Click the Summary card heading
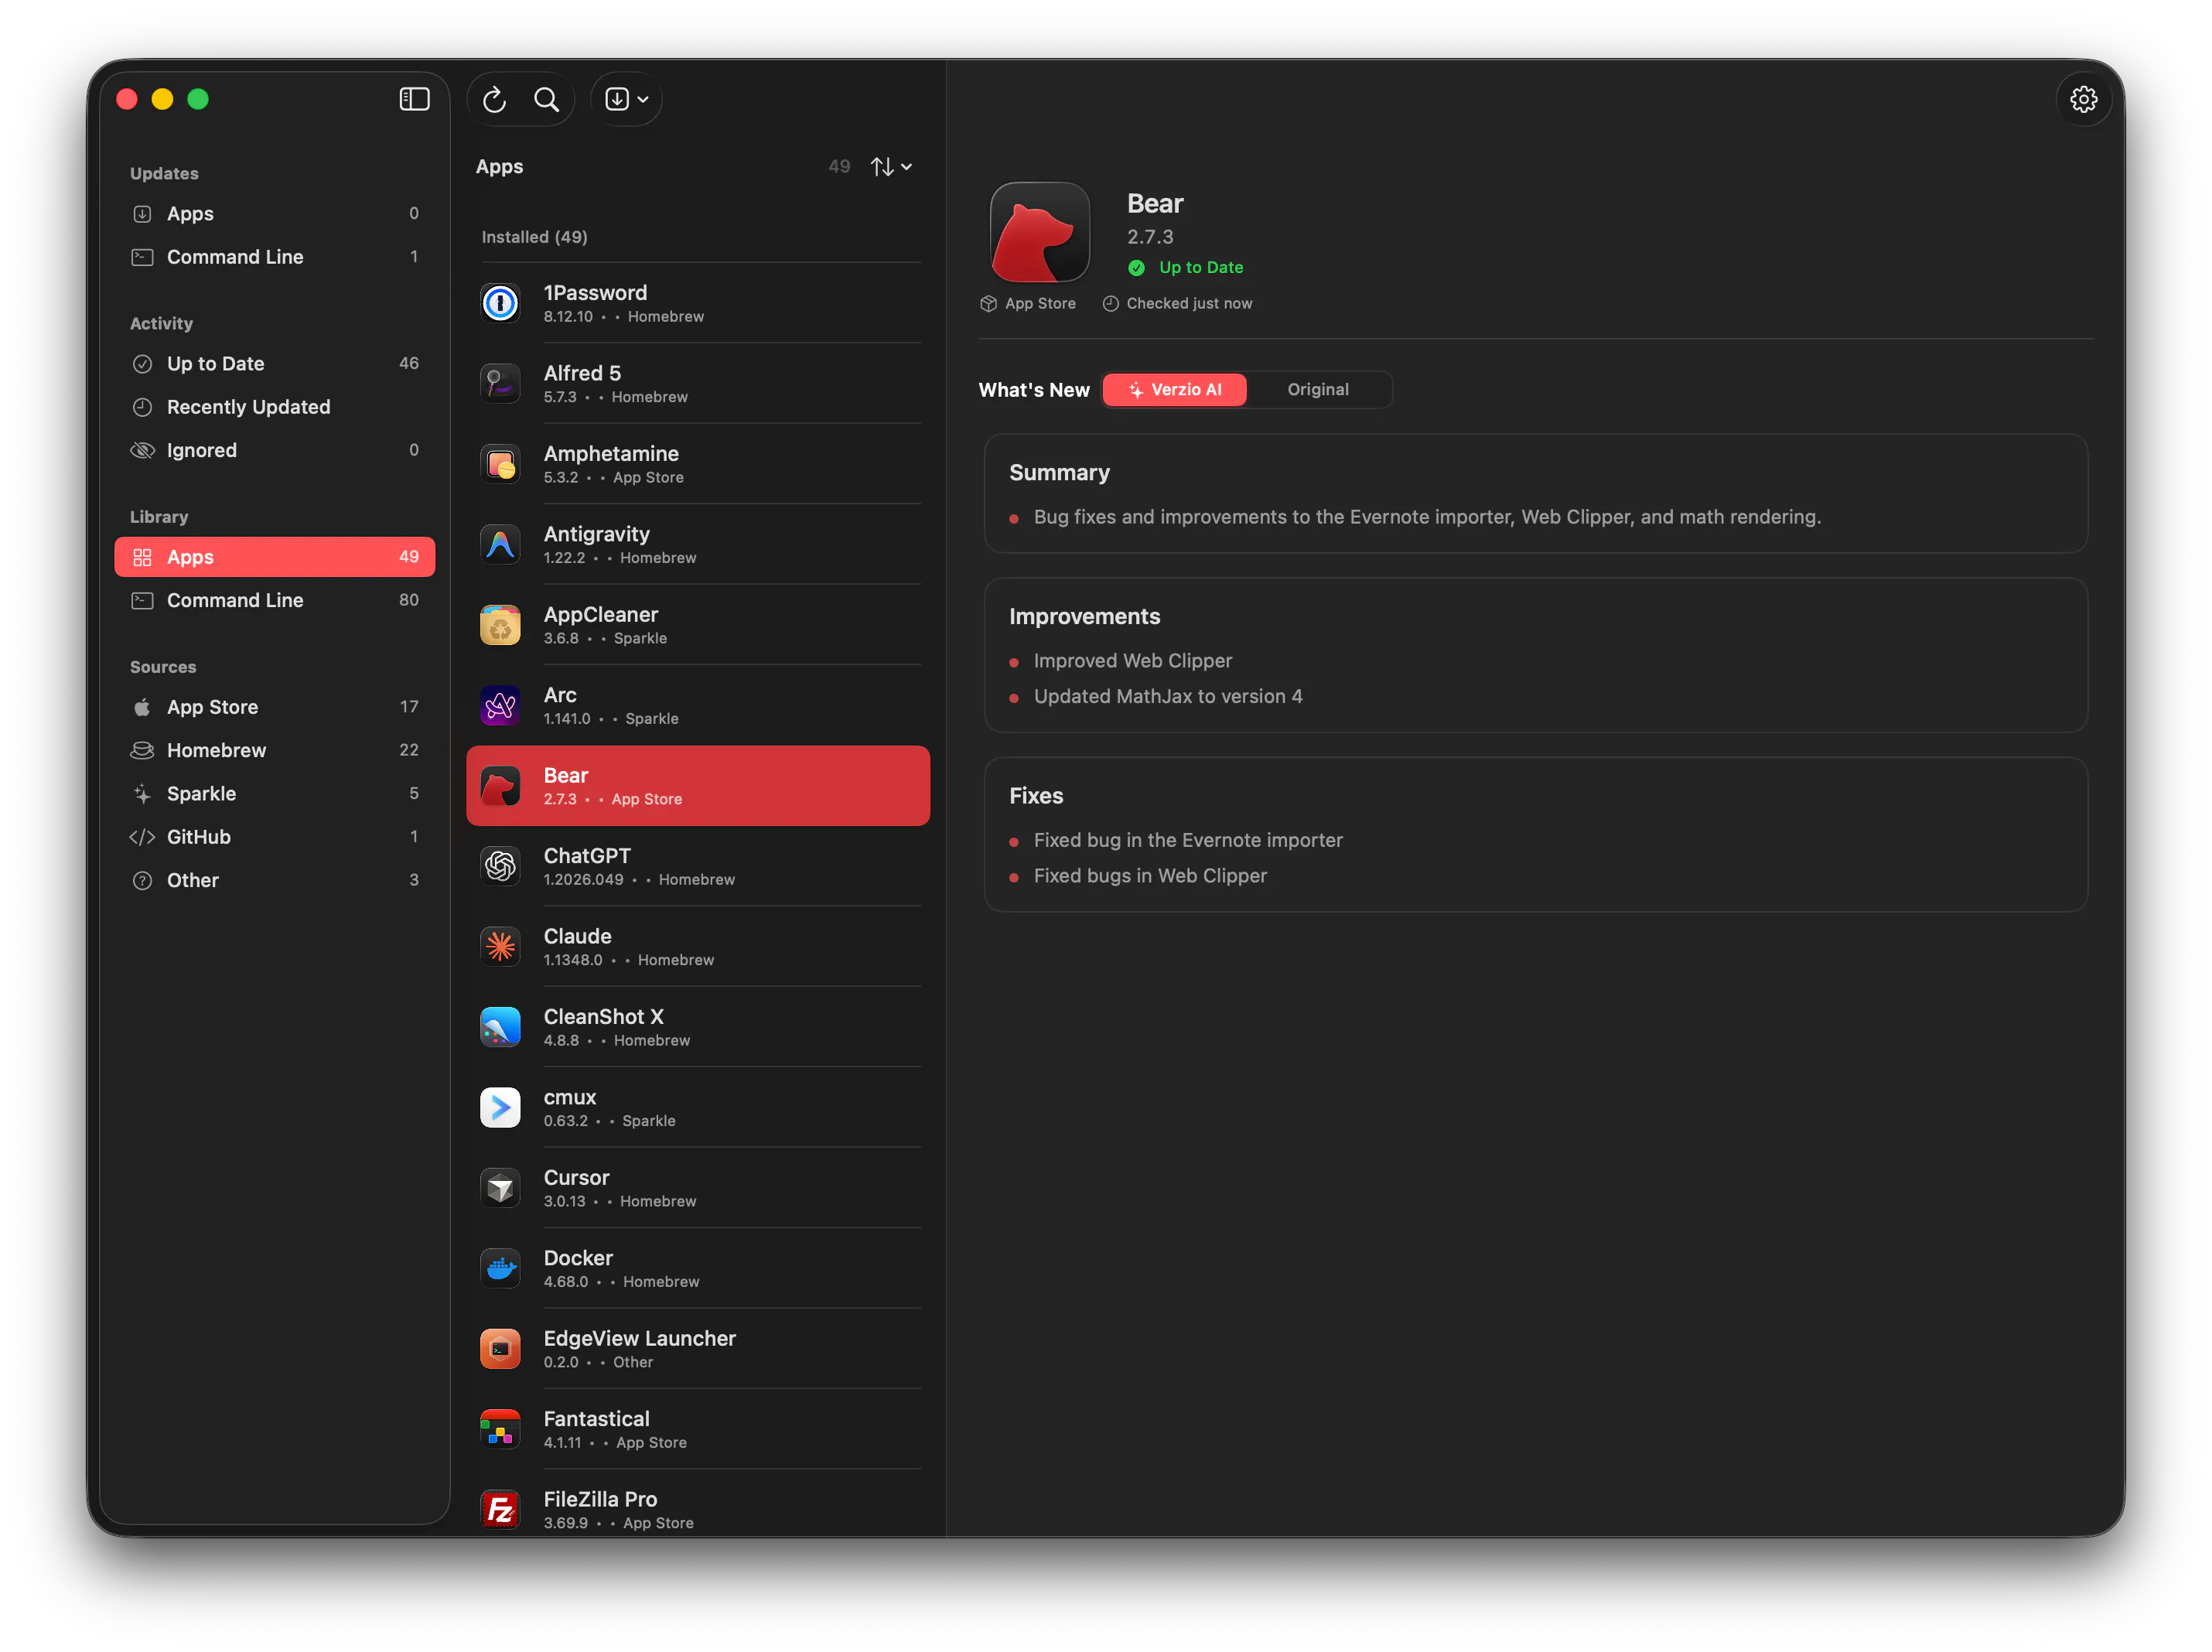 (1059, 473)
